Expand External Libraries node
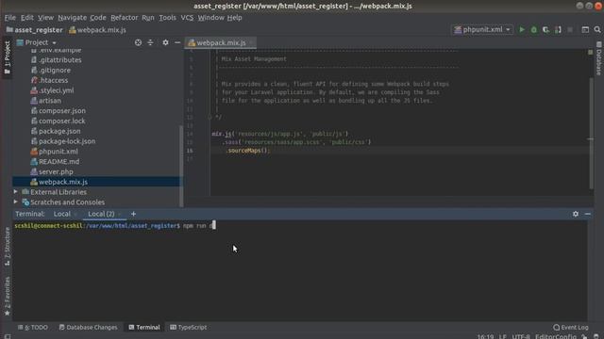604x339 pixels. 15,192
